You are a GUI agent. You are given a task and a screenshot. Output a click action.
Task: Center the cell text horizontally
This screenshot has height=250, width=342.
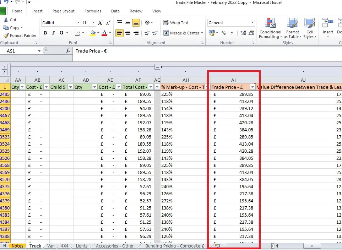tap(128, 33)
